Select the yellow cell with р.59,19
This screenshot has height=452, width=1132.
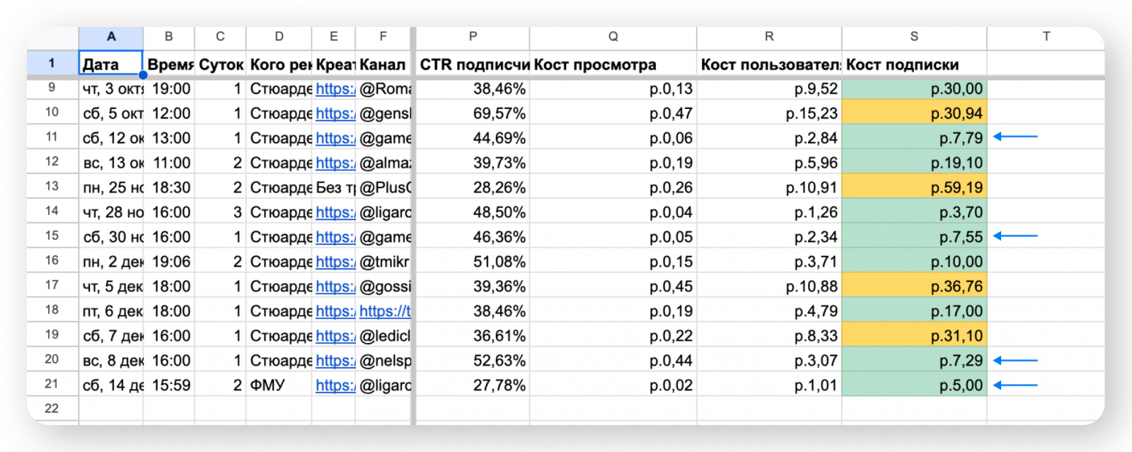coord(913,187)
